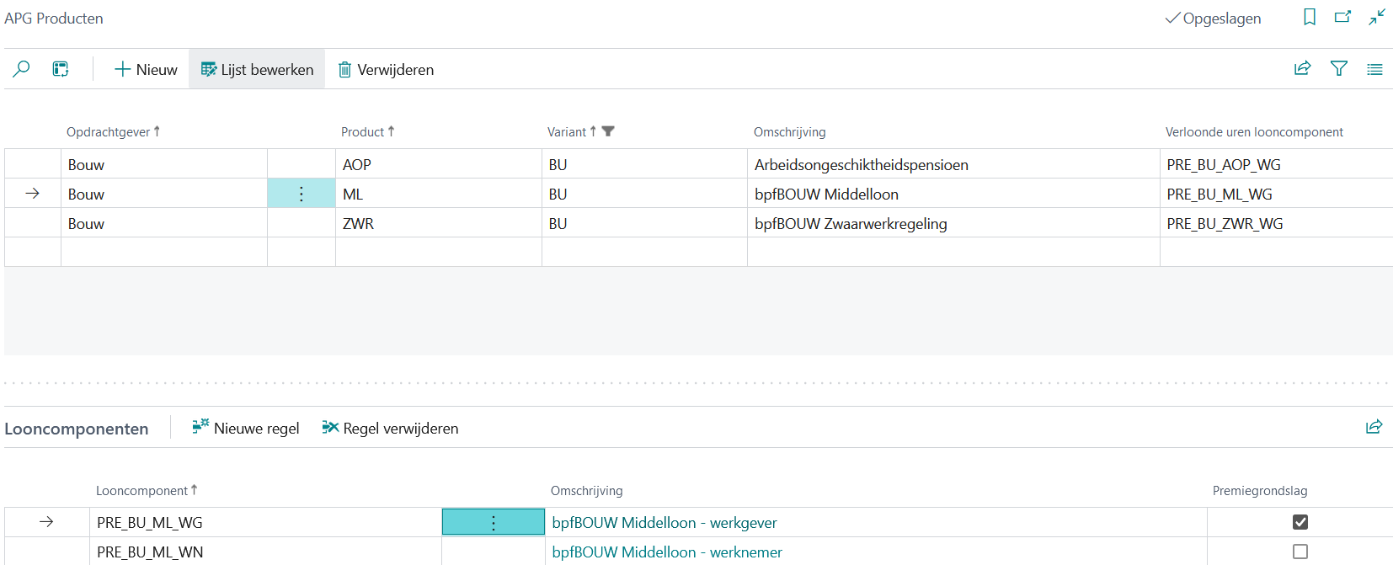Click the search magnifier icon
Viewport: 1393px width, 565px height.
[x=22, y=69]
